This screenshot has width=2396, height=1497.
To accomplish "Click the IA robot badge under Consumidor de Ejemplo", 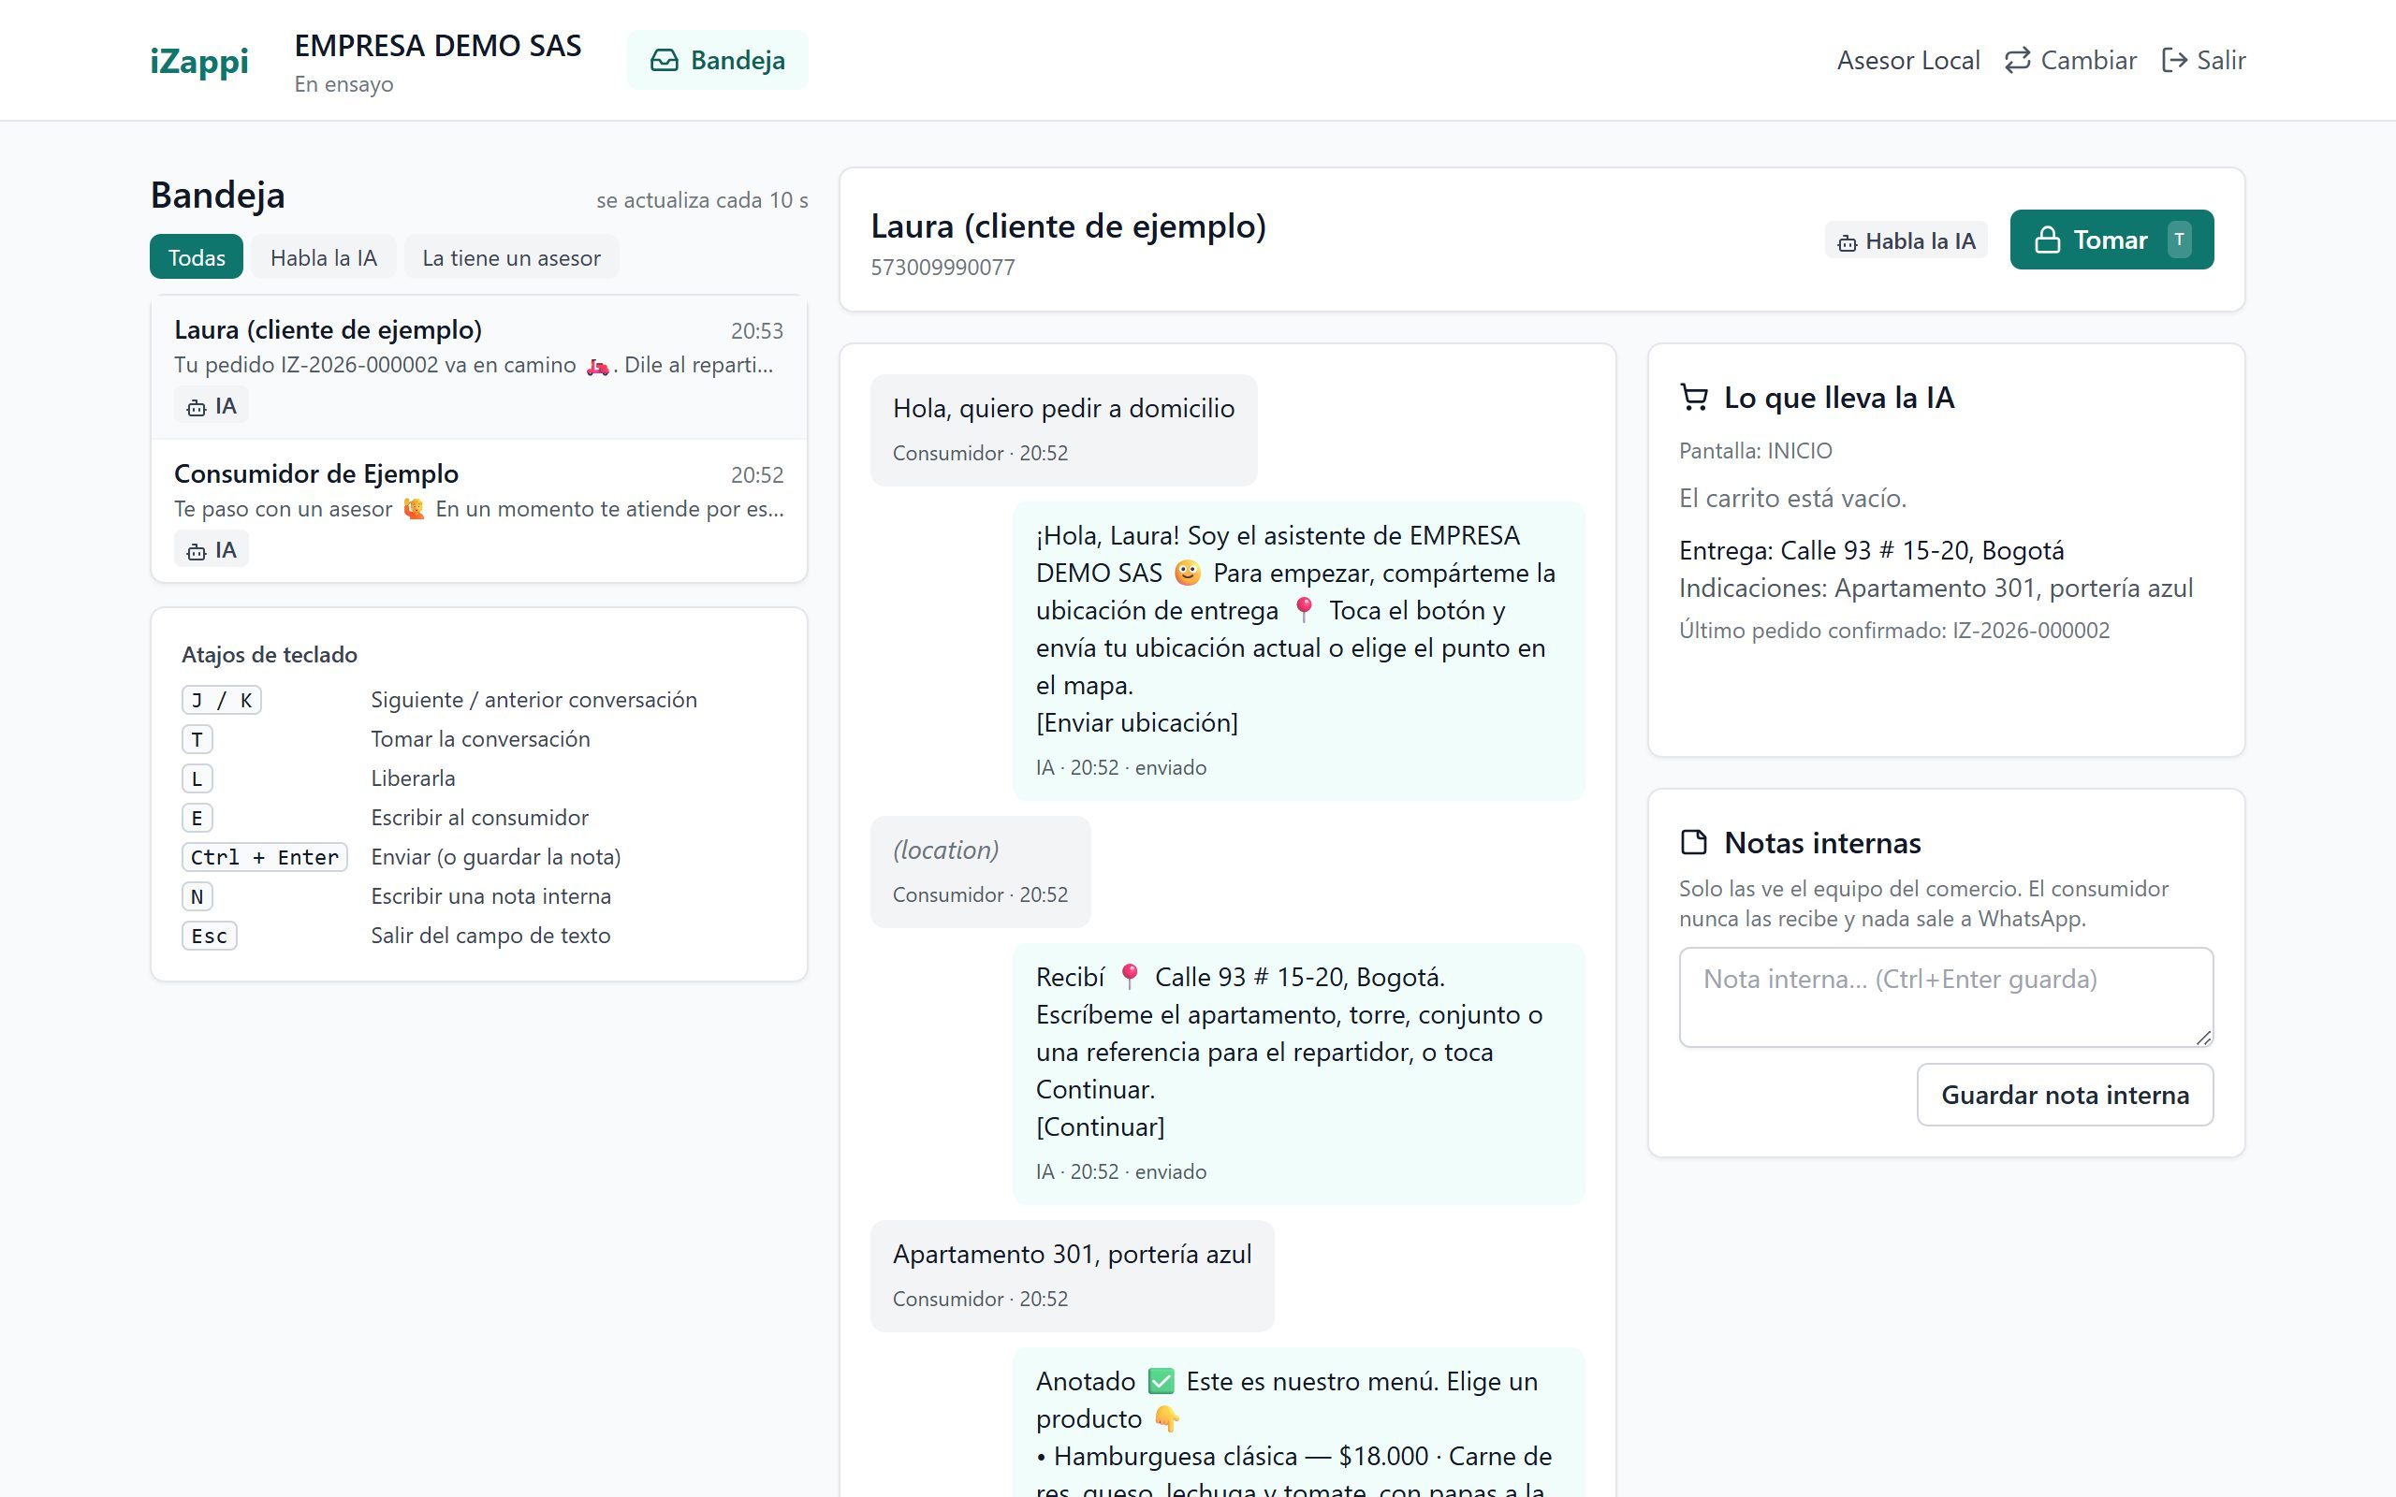I will tap(211, 550).
